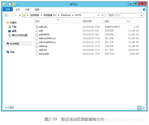Select Windows in the address breadcrumb

(x=66, y=15)
